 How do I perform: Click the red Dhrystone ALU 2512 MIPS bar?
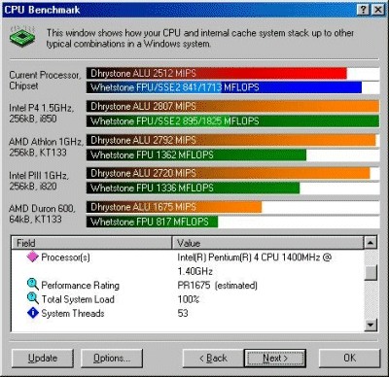click(217, 73)
